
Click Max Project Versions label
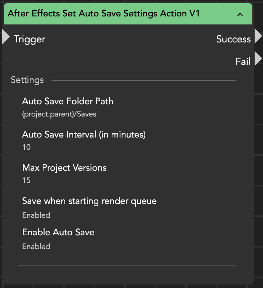point(64,168)
